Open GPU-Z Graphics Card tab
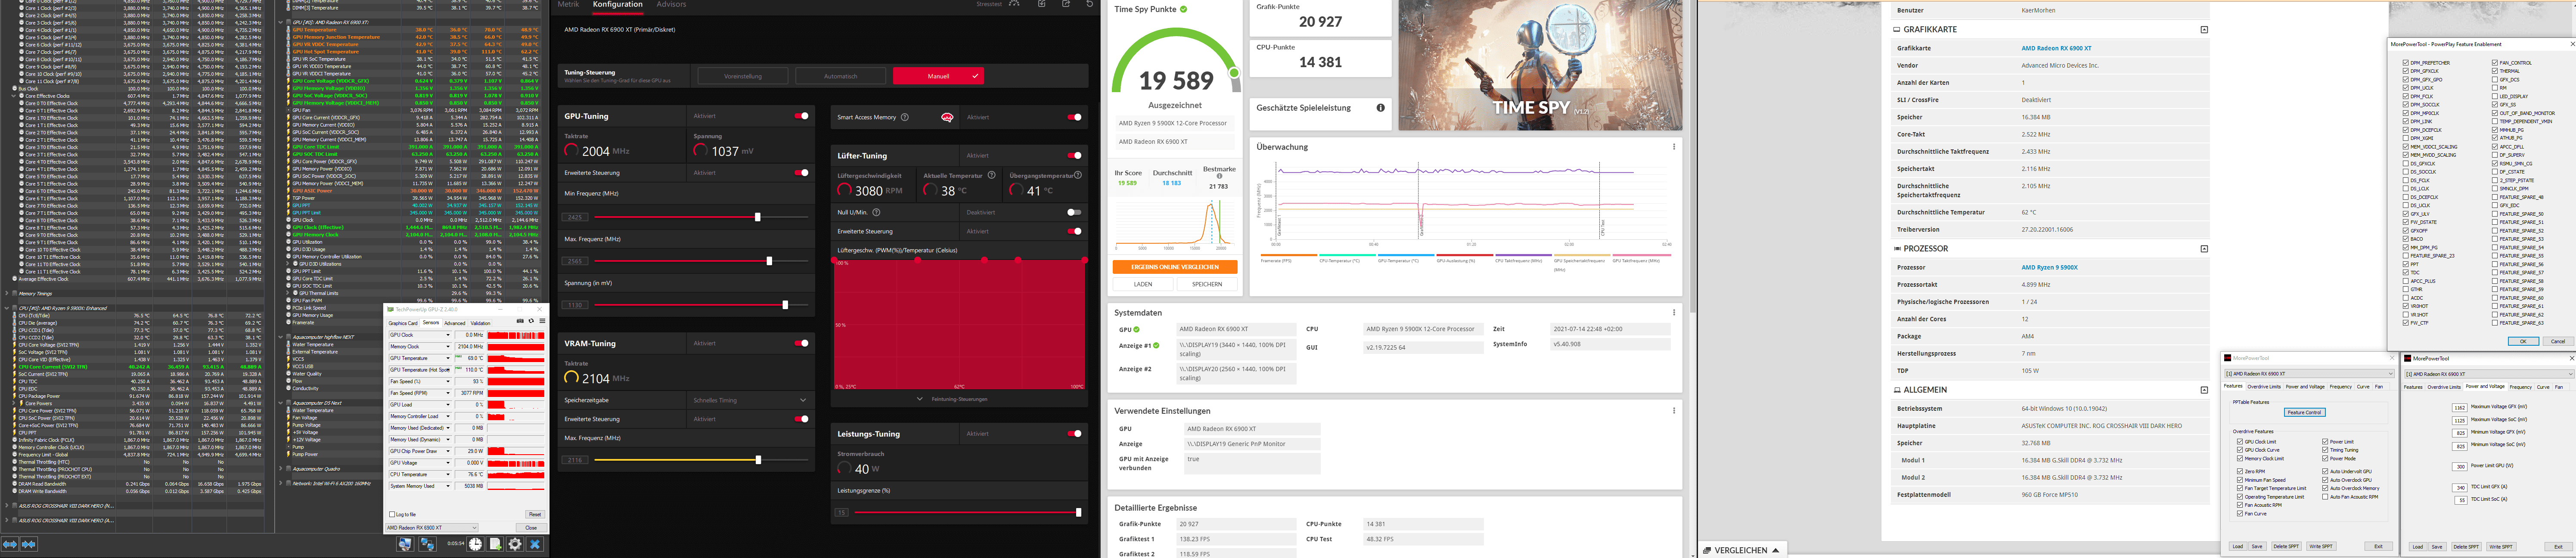This screenshot has width=2576, height=558. coord(403,323)
